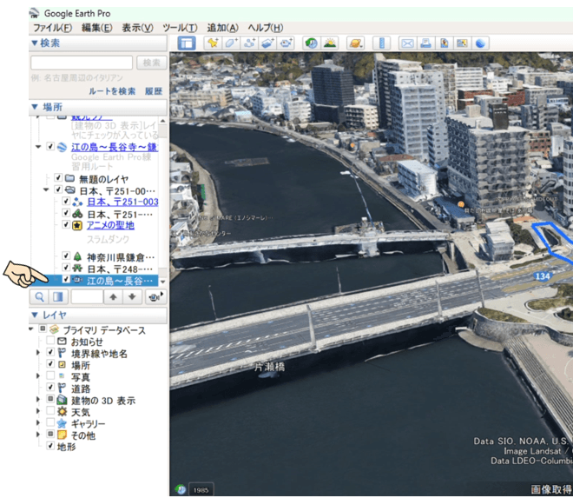This screenshot has width=573, height=498.
Task: Collapse the 検索 panel section
Action: pos(34,43)
